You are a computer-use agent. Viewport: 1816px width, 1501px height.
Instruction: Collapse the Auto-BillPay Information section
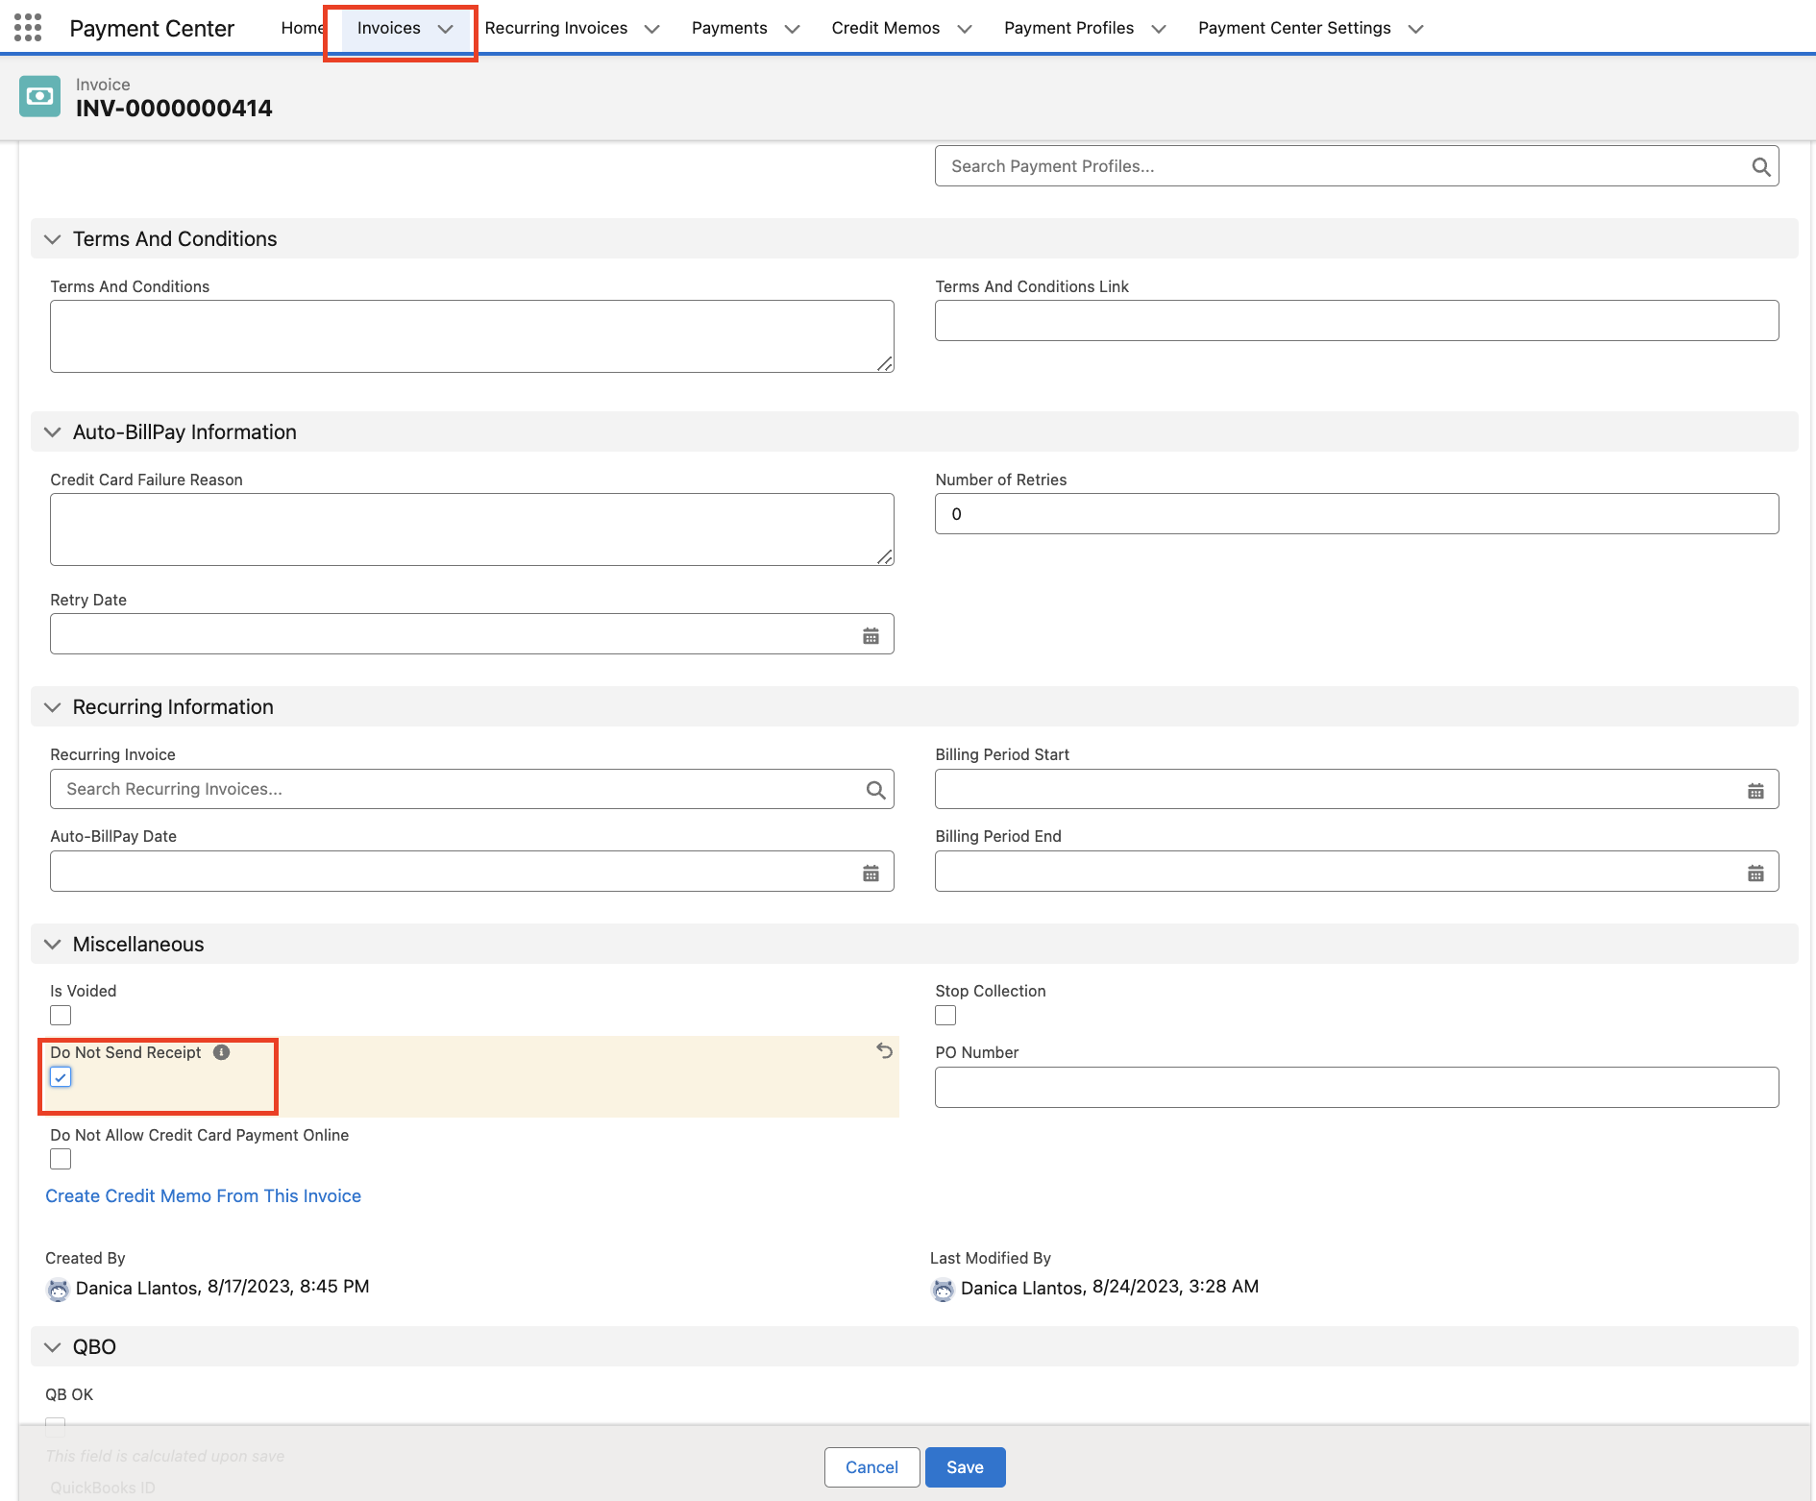point(53,432)
